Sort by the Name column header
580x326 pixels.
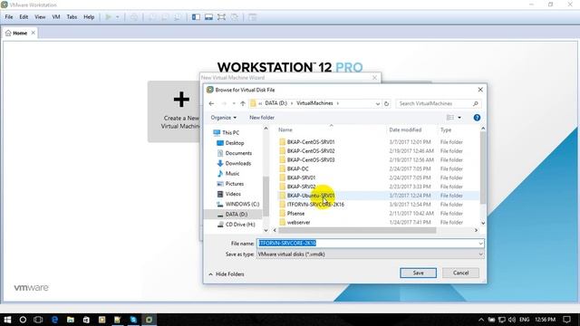pos(285,129)
